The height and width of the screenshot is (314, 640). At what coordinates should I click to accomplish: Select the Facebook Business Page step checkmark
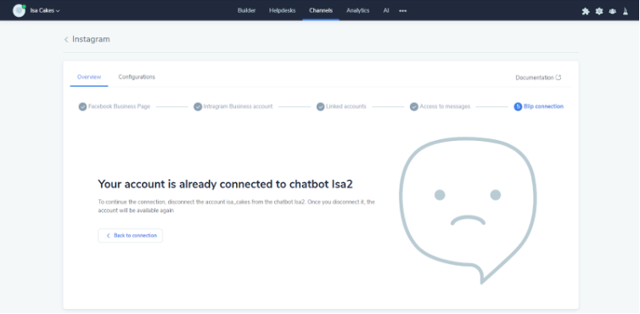pyautogui.click(x=82, y=107)
